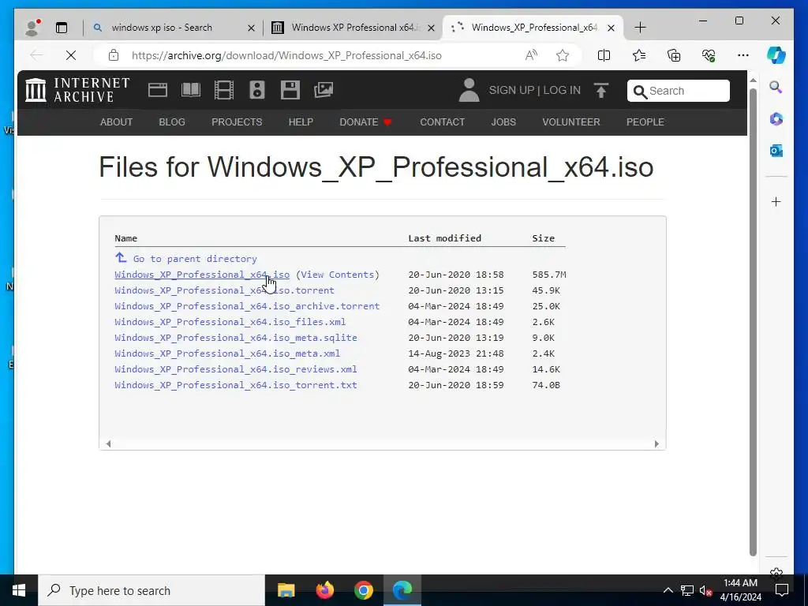Open the JOBS menu item

tap(503, 122)
